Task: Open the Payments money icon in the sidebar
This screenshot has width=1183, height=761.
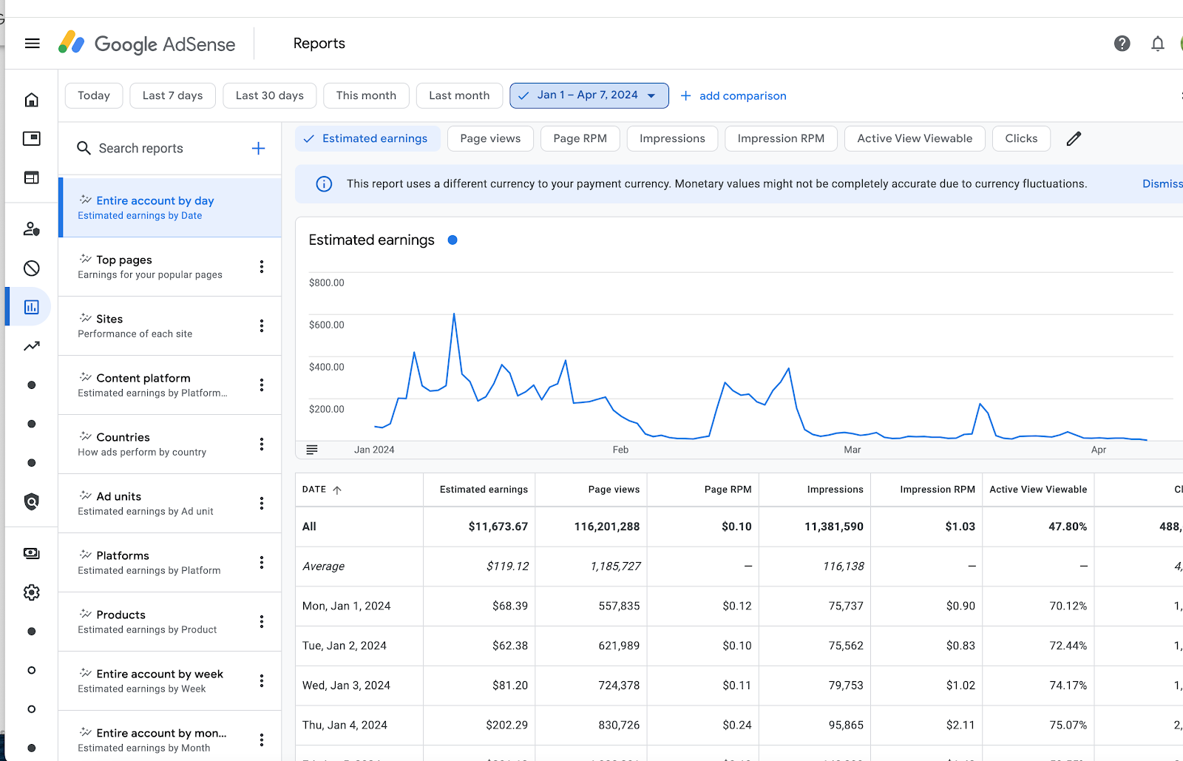Action: [32, 553]
